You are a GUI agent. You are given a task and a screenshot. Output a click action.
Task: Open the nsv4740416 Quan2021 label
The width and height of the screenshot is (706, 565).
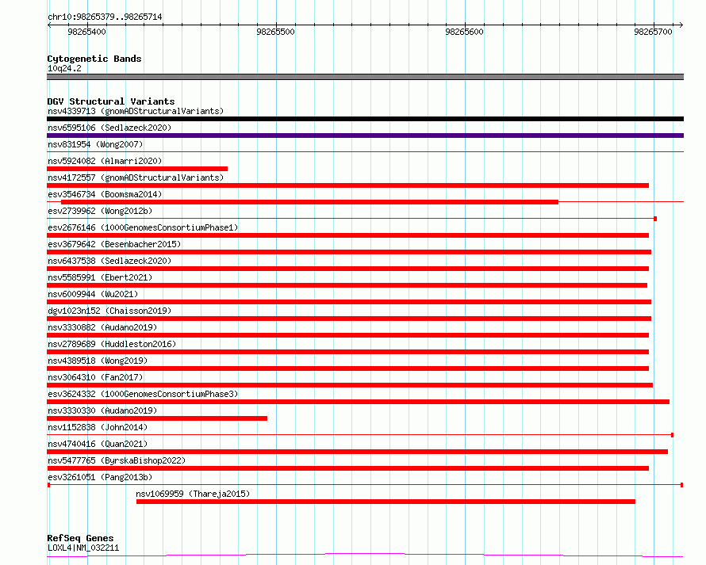[x=98, y=444]
